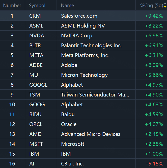Click the ADBE symbol cell

(x=36, y=65)
